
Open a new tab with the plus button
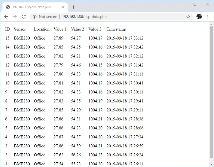(x=74, y=7)
